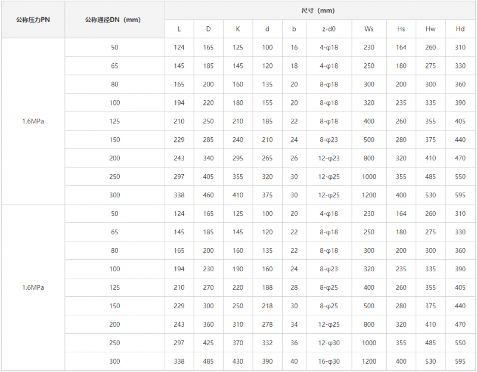
Task: Click the Hw column header
Action: [430, 29]
